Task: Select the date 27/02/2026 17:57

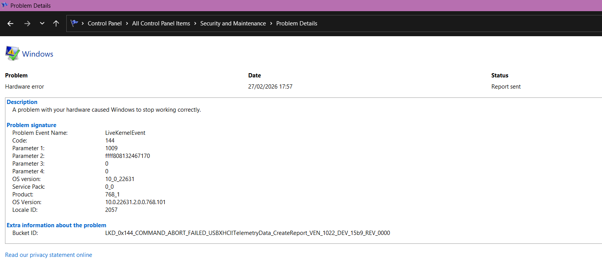Action: [x=270, y=87]
